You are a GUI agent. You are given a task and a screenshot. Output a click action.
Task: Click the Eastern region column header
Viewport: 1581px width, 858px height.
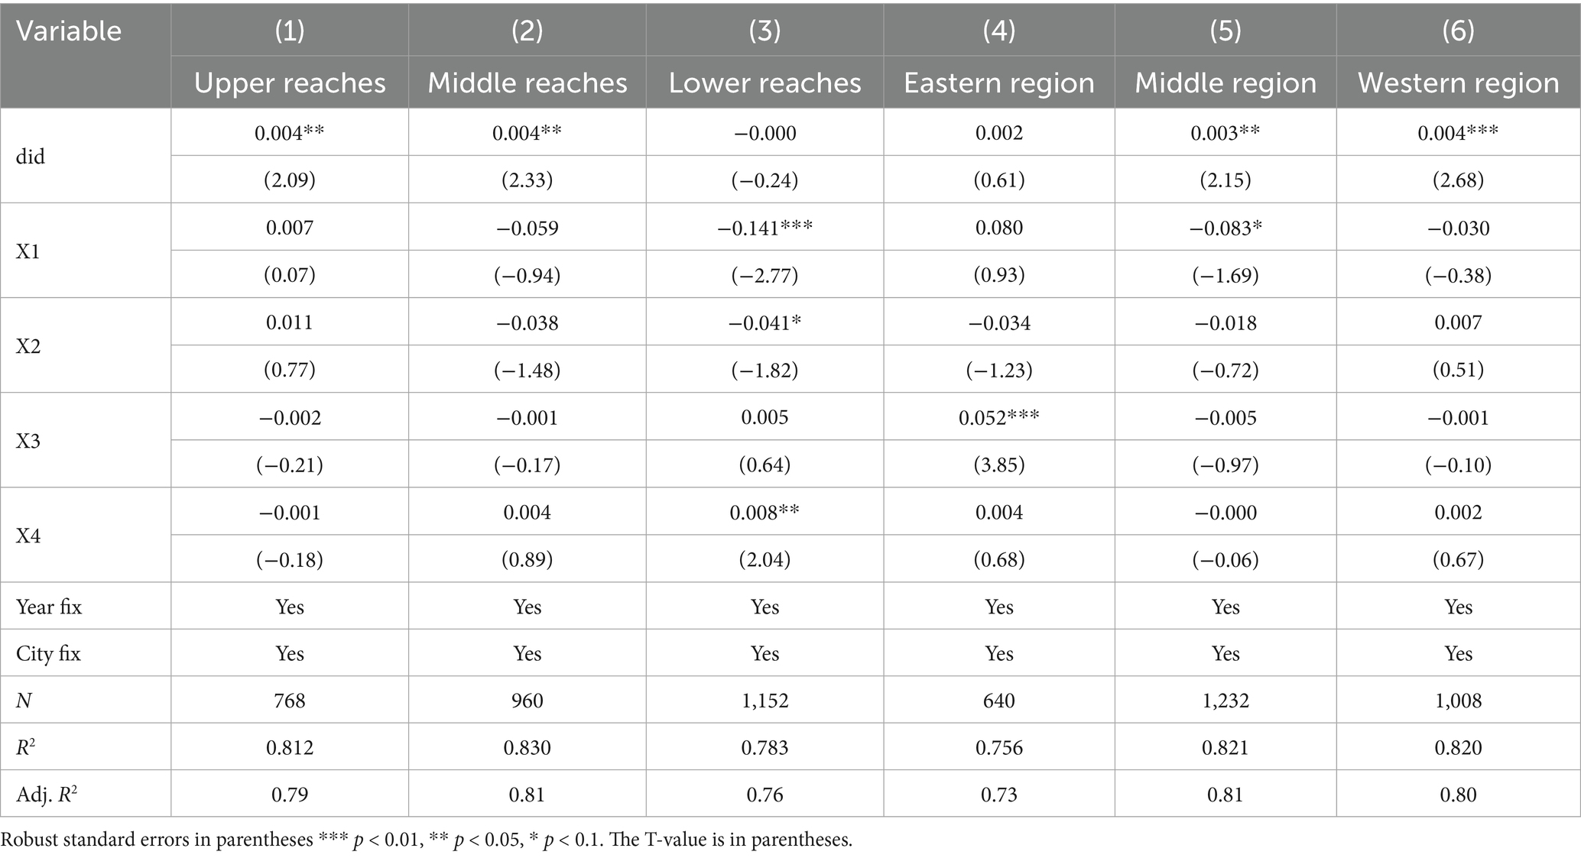[998, 83]
